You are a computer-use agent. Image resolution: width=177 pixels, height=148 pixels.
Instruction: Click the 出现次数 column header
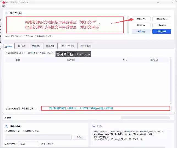tap(154, 60)
